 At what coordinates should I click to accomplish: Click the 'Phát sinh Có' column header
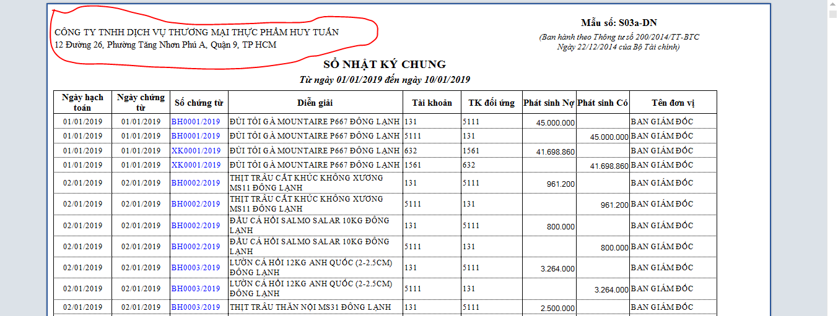(603, 103)
